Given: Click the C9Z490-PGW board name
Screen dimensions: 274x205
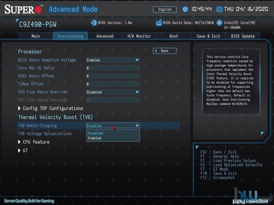Looking at the screenshot, I should point(38,25).
